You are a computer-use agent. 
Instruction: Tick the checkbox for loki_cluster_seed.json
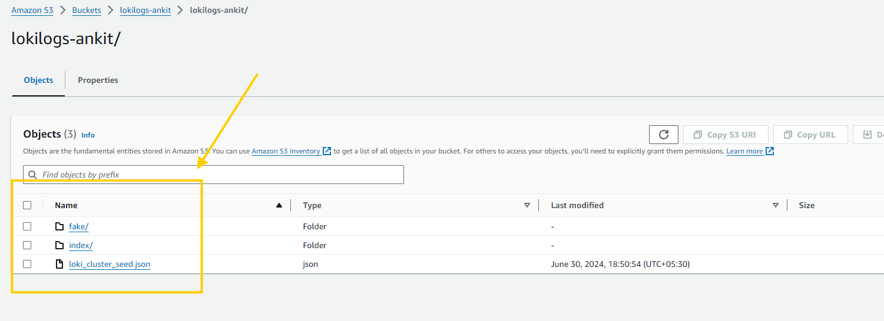[x=27, y=264]
